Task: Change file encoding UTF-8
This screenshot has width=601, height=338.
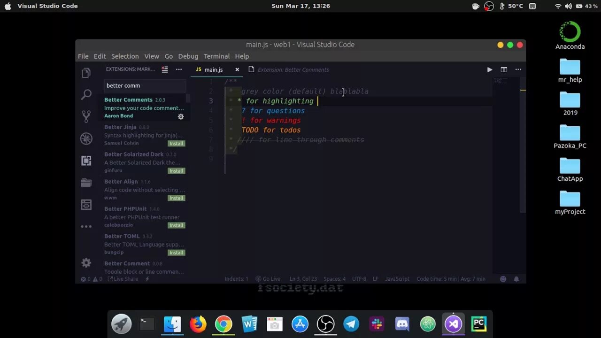Action: tap(359, 279)
